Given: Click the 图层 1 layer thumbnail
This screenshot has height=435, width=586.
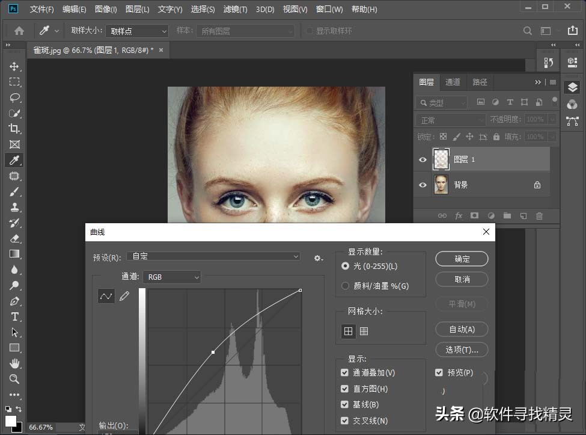Looking at the screenshot, I should [441, 159].
